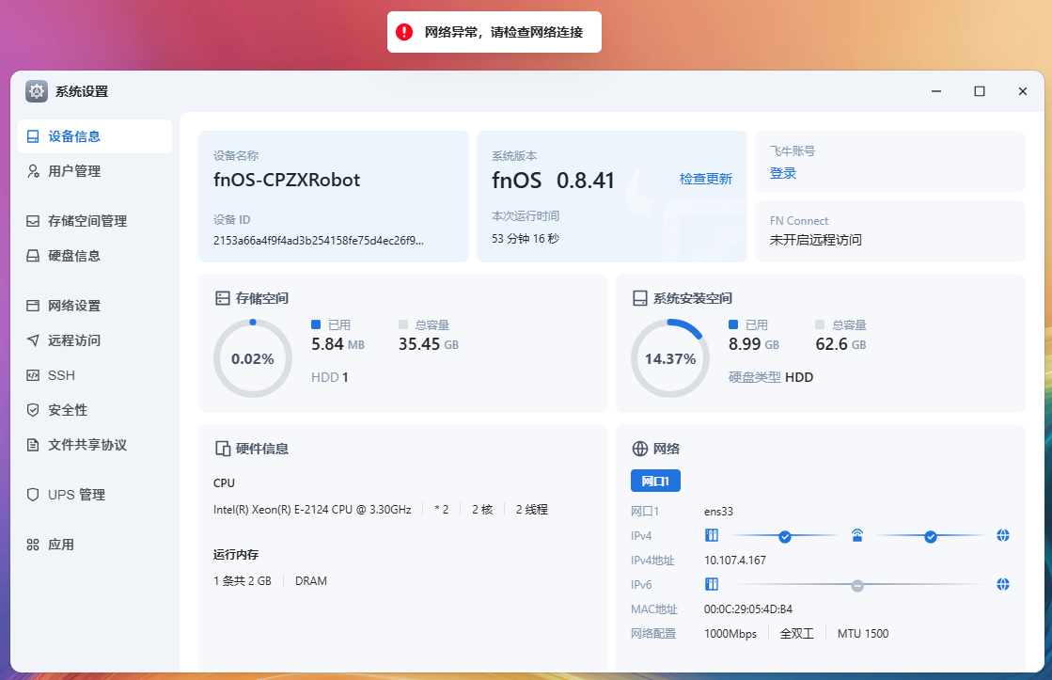
Task: Click the 登录 link under 飞牛账号
Action: coord(783,173)
